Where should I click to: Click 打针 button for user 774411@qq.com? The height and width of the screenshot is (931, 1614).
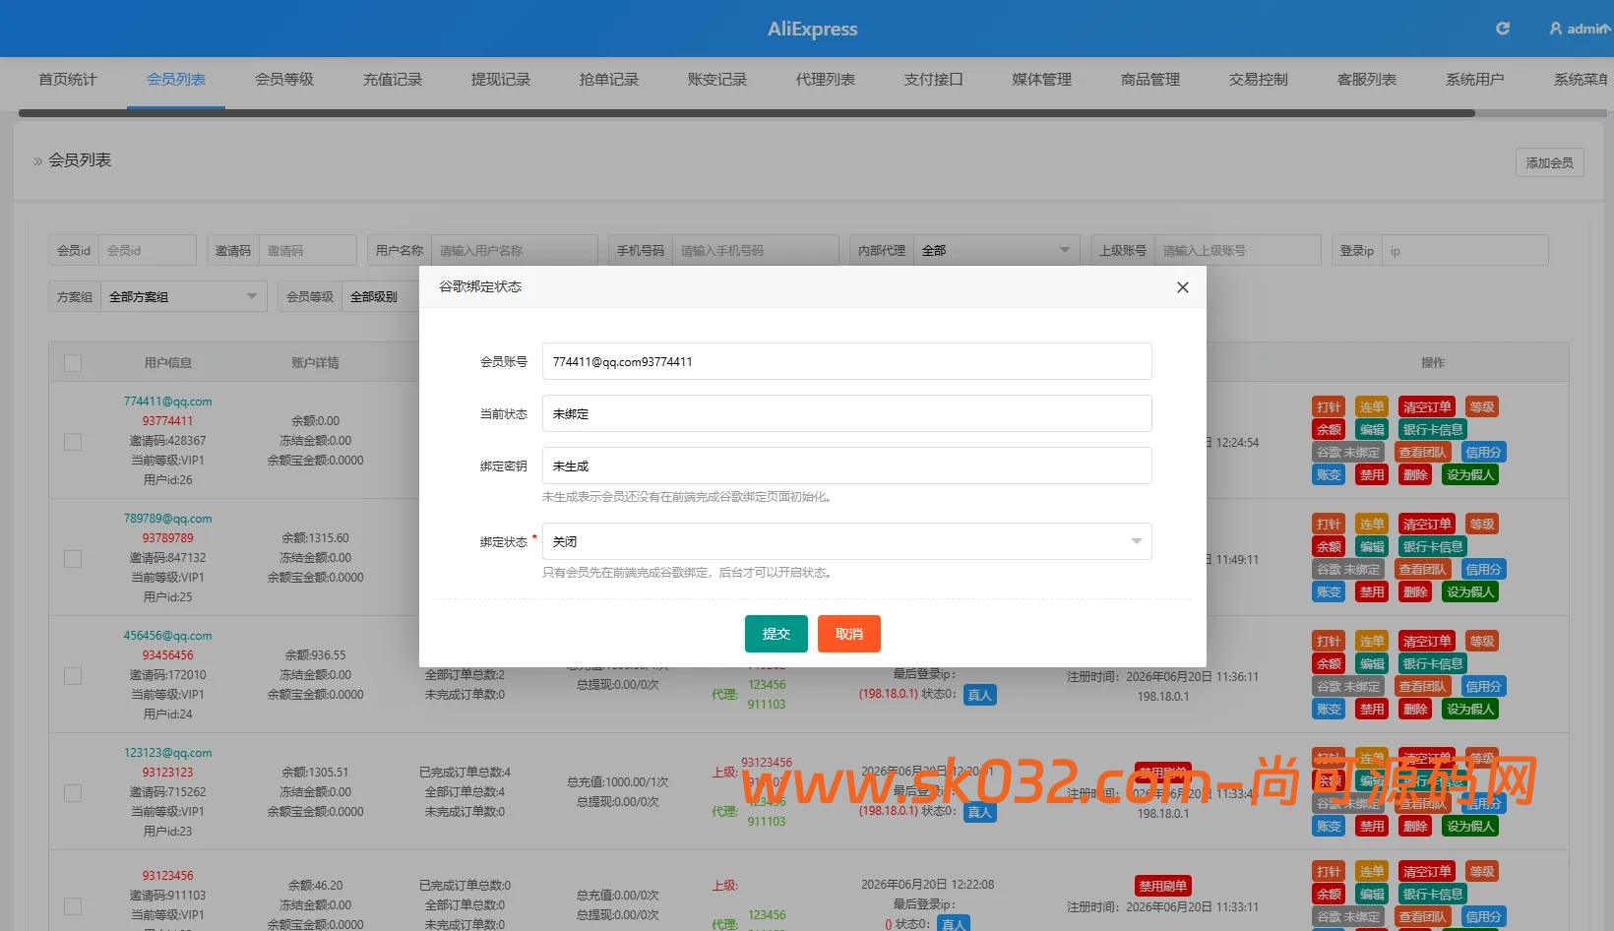pos(1329,407)
